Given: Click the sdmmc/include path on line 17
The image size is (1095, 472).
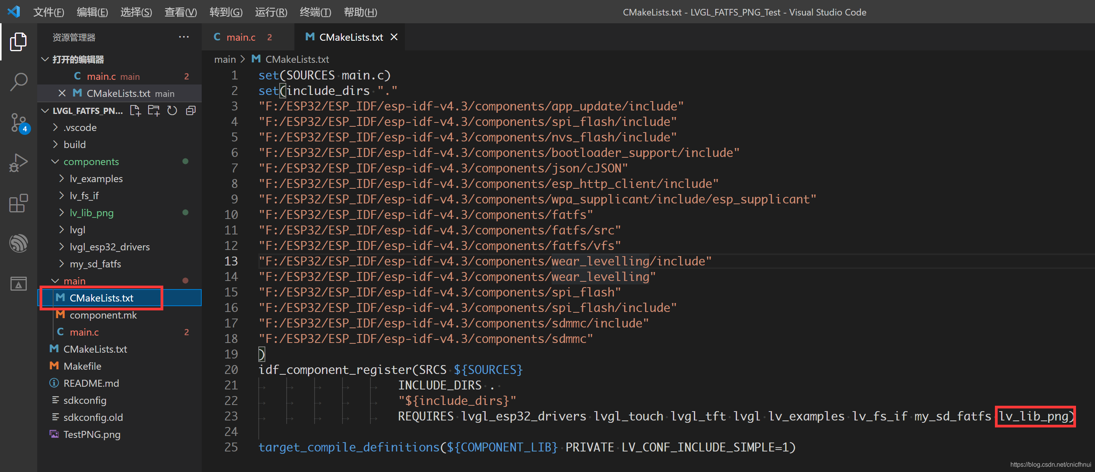Looking at the screenshot, I should coord(453,323).
